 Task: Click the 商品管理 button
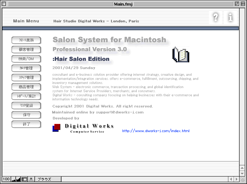tap(26, 87)
